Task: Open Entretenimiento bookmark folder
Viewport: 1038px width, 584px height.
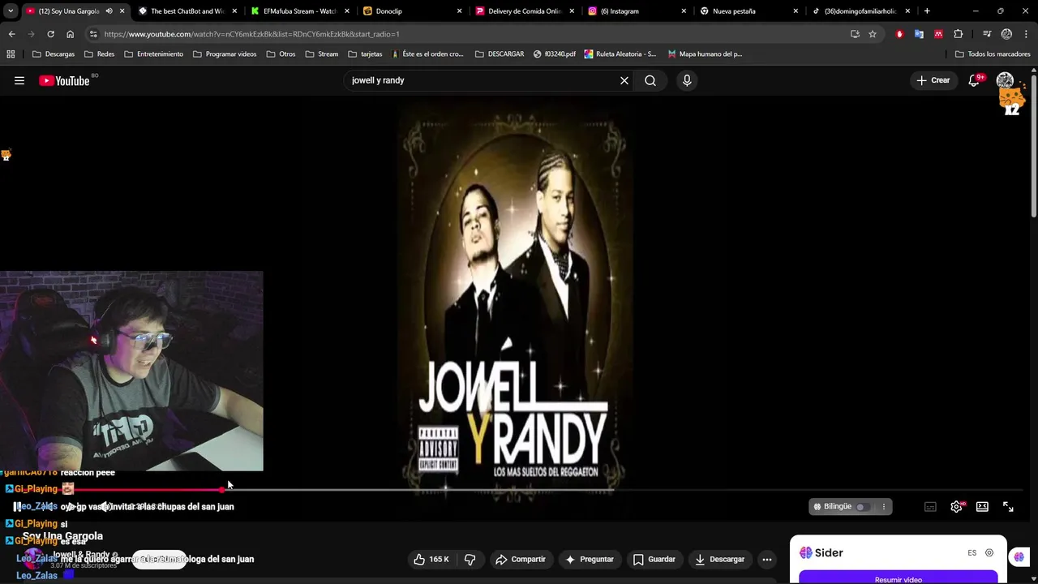Action: tap(153, 54)
